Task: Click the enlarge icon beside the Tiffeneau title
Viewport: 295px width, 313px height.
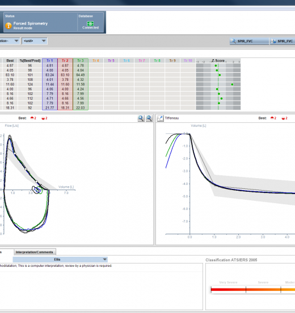Action: 160,118
